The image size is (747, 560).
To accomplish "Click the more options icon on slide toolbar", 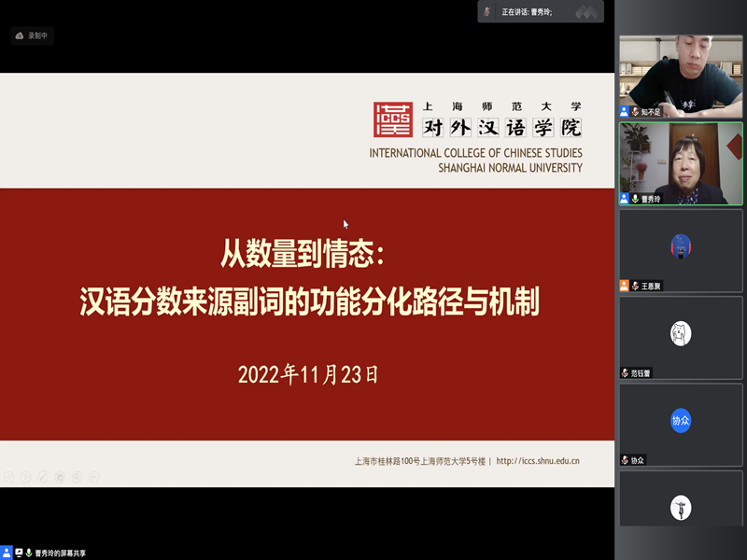I will (93, 477).
